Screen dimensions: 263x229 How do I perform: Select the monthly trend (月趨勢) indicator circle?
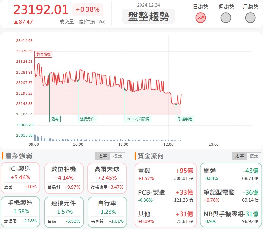click(x=250, y=18)
